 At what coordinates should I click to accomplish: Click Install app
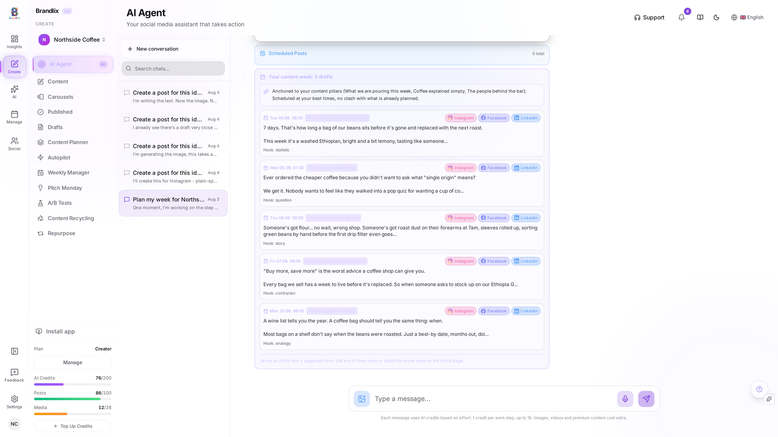click(x=73, y=331)
